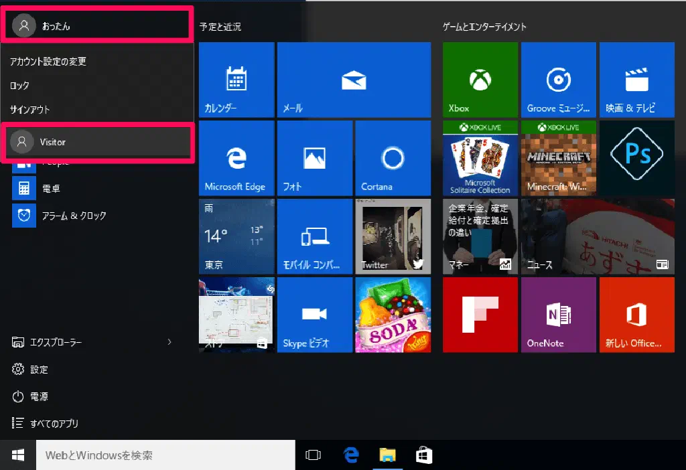
Task: Open Candy Crush Soda game tile
Action: (x=392, y=315)
